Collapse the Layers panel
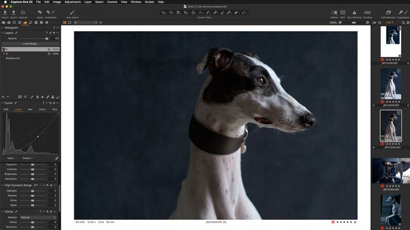410x230 pixels. [3, 33]
